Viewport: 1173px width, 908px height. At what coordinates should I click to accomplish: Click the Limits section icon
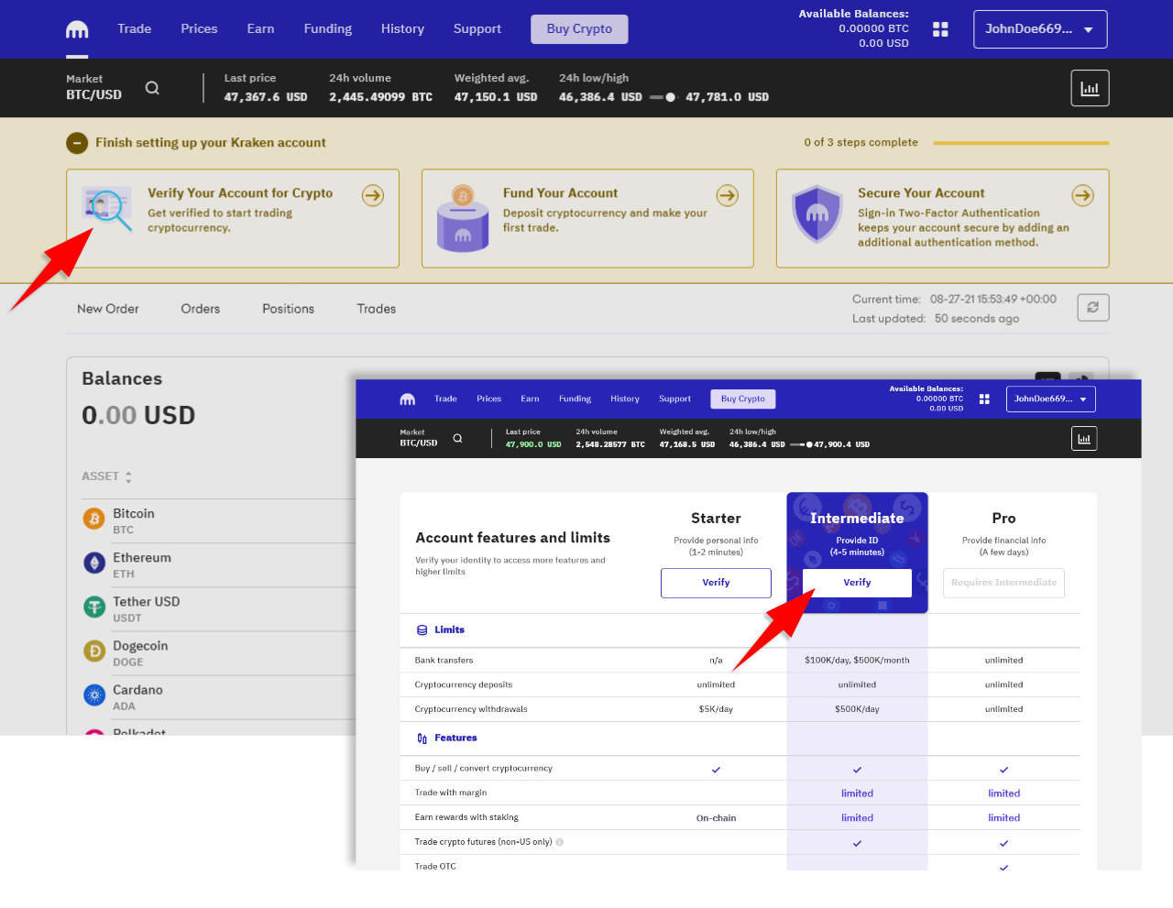tap(422, 630)
